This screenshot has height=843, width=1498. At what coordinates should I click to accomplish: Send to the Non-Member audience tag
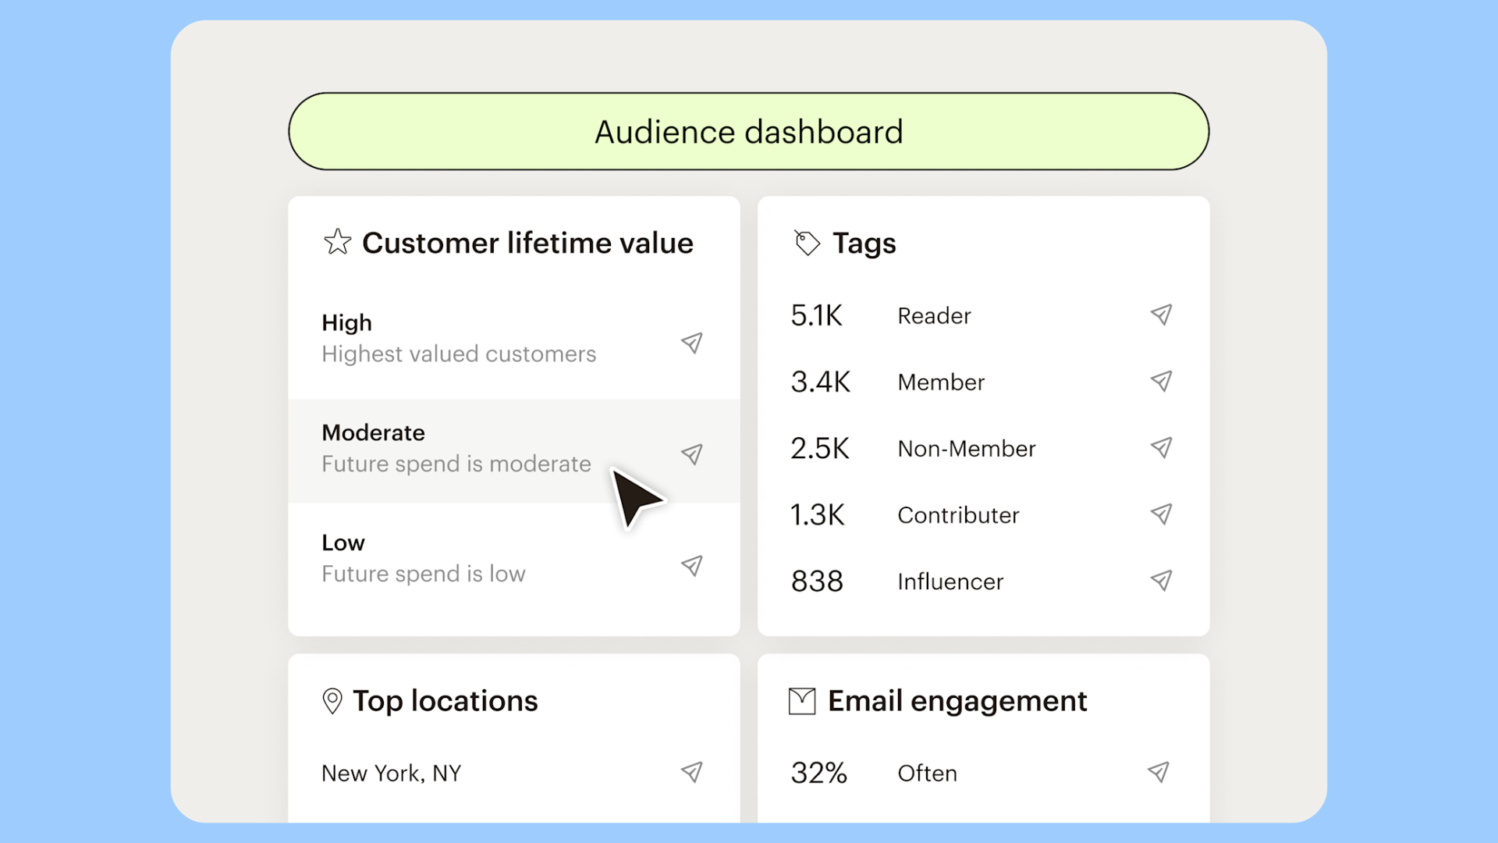point(1161,447)
